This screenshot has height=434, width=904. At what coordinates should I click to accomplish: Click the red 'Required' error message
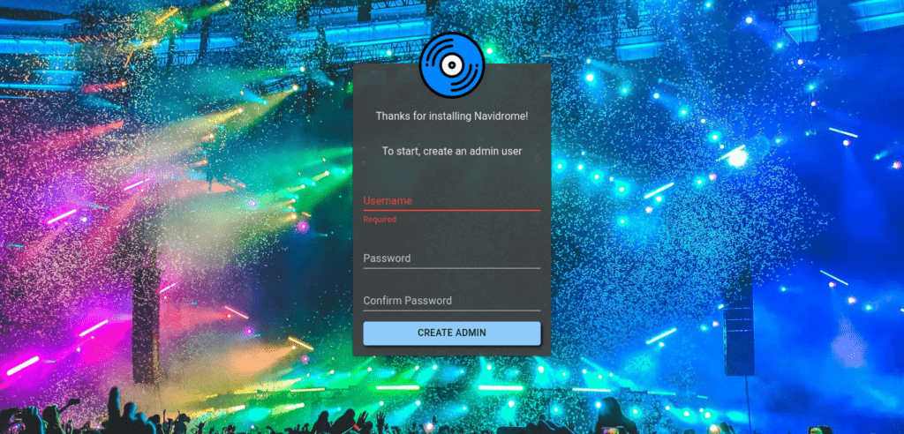click(380, 220)
